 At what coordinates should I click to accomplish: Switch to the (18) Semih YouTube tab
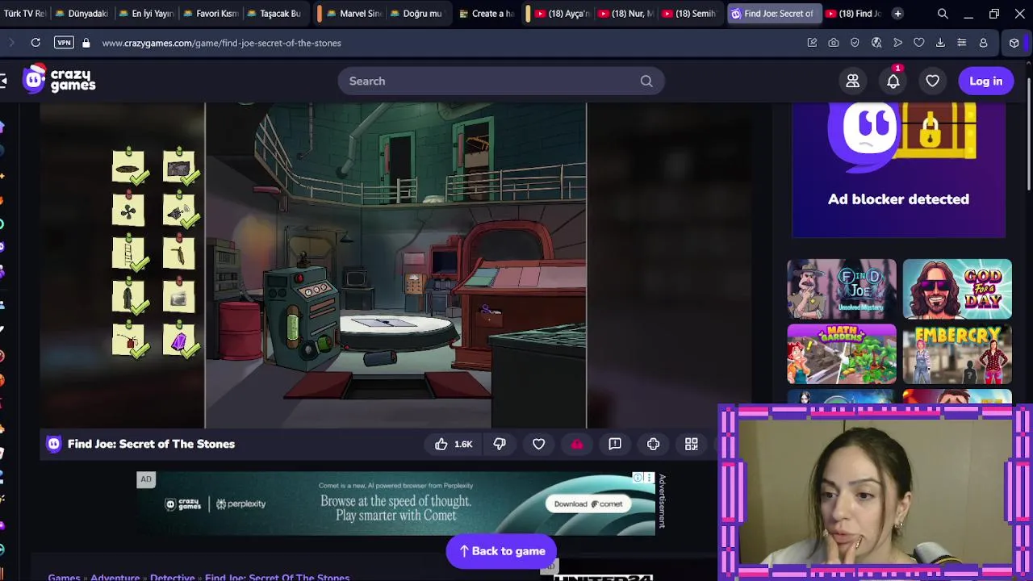(690, 14)
